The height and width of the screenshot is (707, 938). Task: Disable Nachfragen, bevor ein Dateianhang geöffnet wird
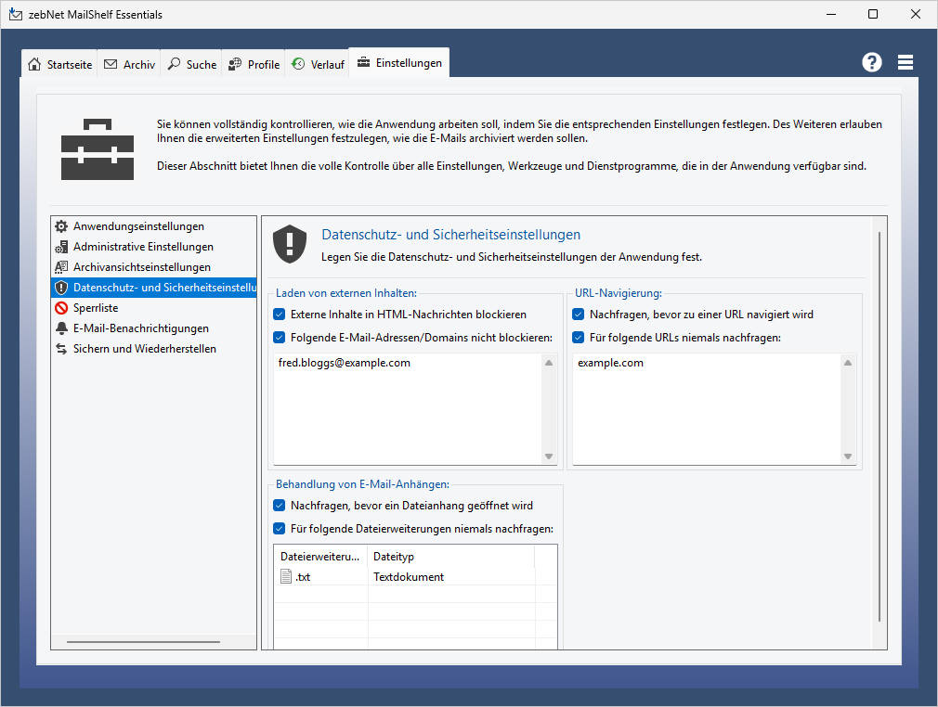pyautogui.click(x=280, y=506)
